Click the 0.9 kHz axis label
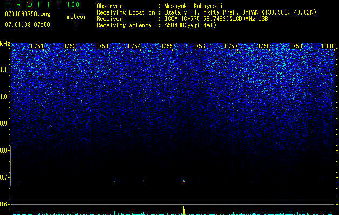The height and width of the screenshot is (215, 339). tap(5, 124)
